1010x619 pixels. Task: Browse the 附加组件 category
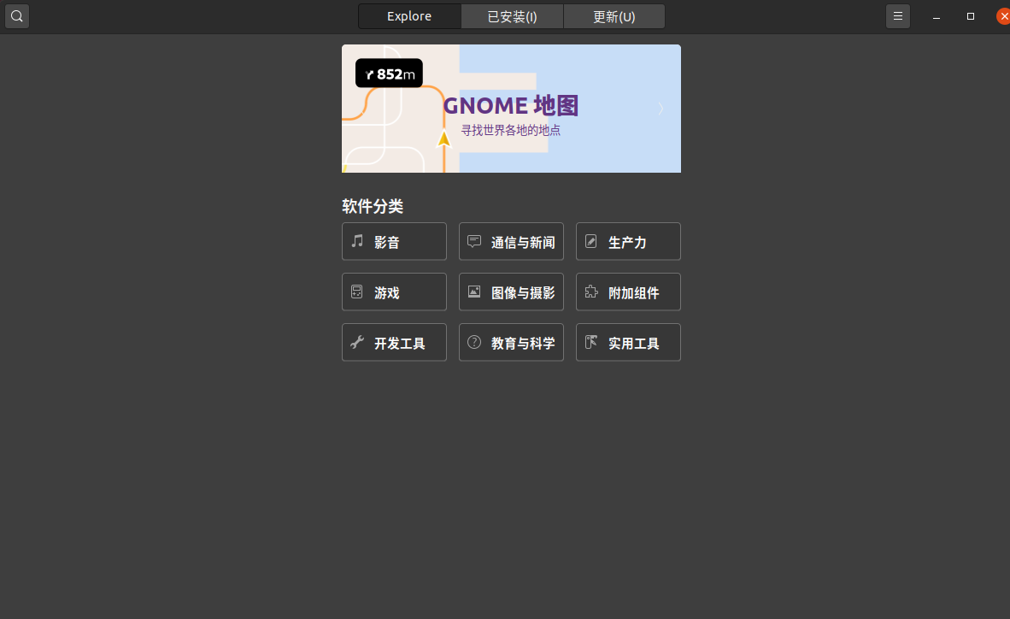[x=628, y=292]
